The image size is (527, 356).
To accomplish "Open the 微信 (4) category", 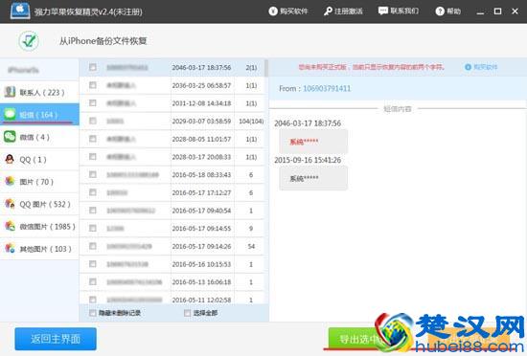I will point(39,137).
